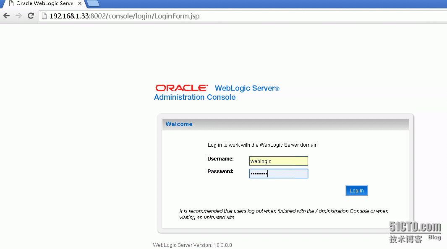447x249 pixels.
Task: Open a new browser tab
Action: (93, 3)
